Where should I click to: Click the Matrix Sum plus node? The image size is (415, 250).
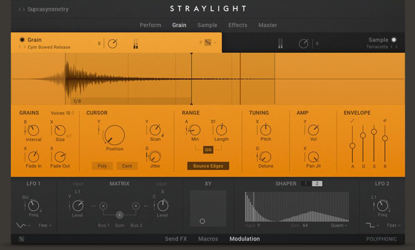(119, 215)
